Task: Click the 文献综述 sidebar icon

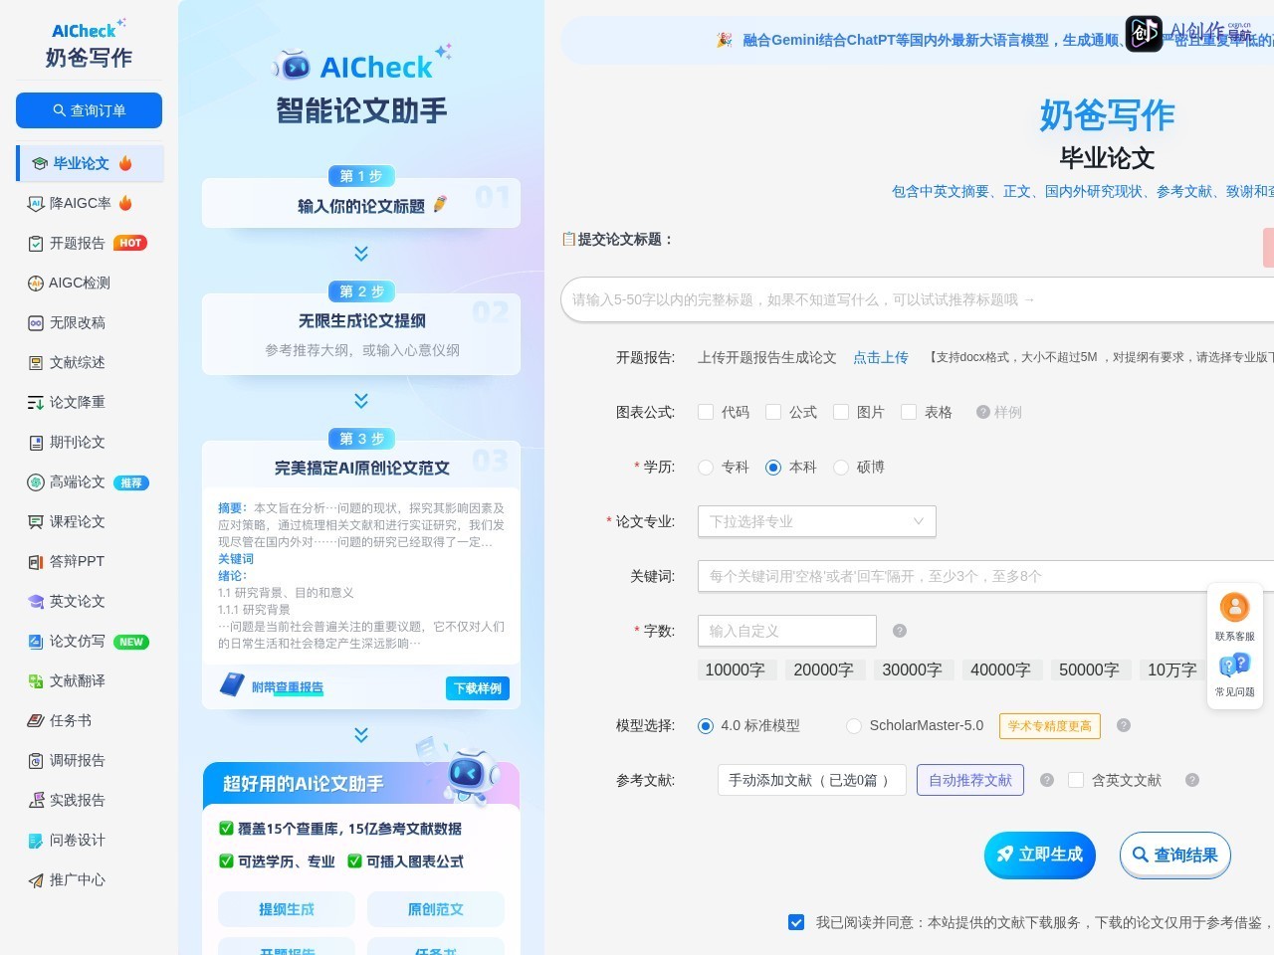Action: [x=36, y=363]
